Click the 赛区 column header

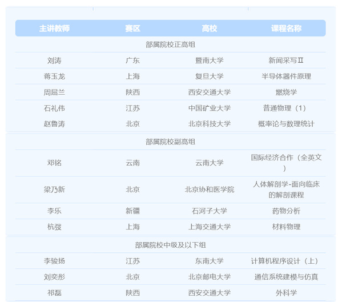[132, 29]
